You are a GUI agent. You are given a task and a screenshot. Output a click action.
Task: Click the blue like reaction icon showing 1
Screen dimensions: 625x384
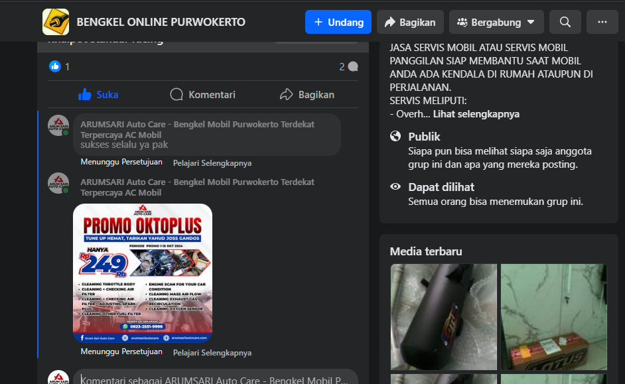[x=55, y=66]
